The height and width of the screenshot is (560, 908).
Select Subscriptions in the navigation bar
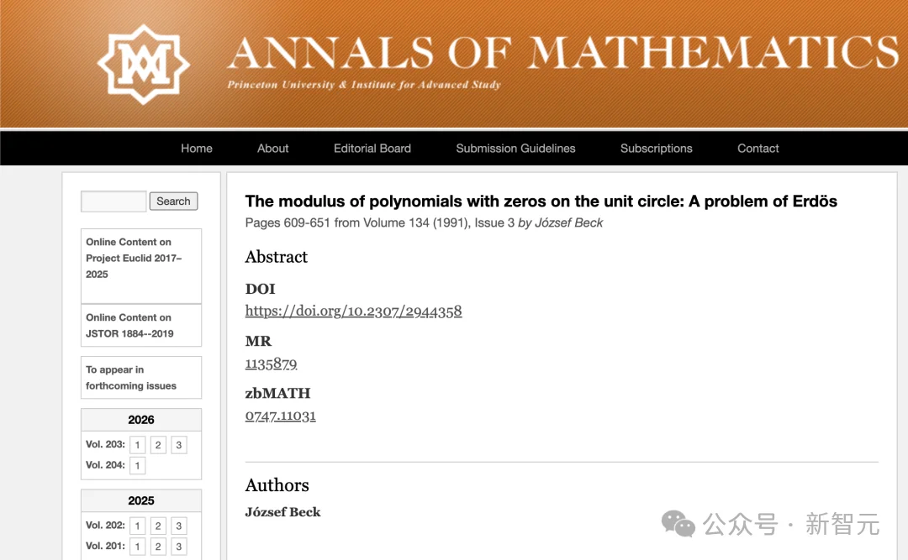point(656,148)
